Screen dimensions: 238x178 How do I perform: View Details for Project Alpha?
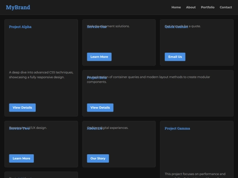pyautogui.click(x=22, y=108)
